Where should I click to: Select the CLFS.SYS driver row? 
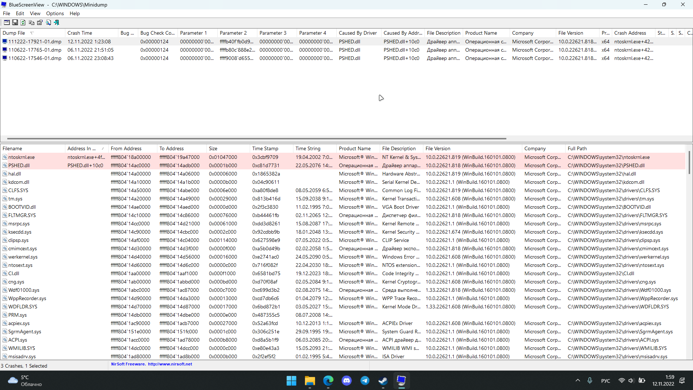click(x=343, y=190)
